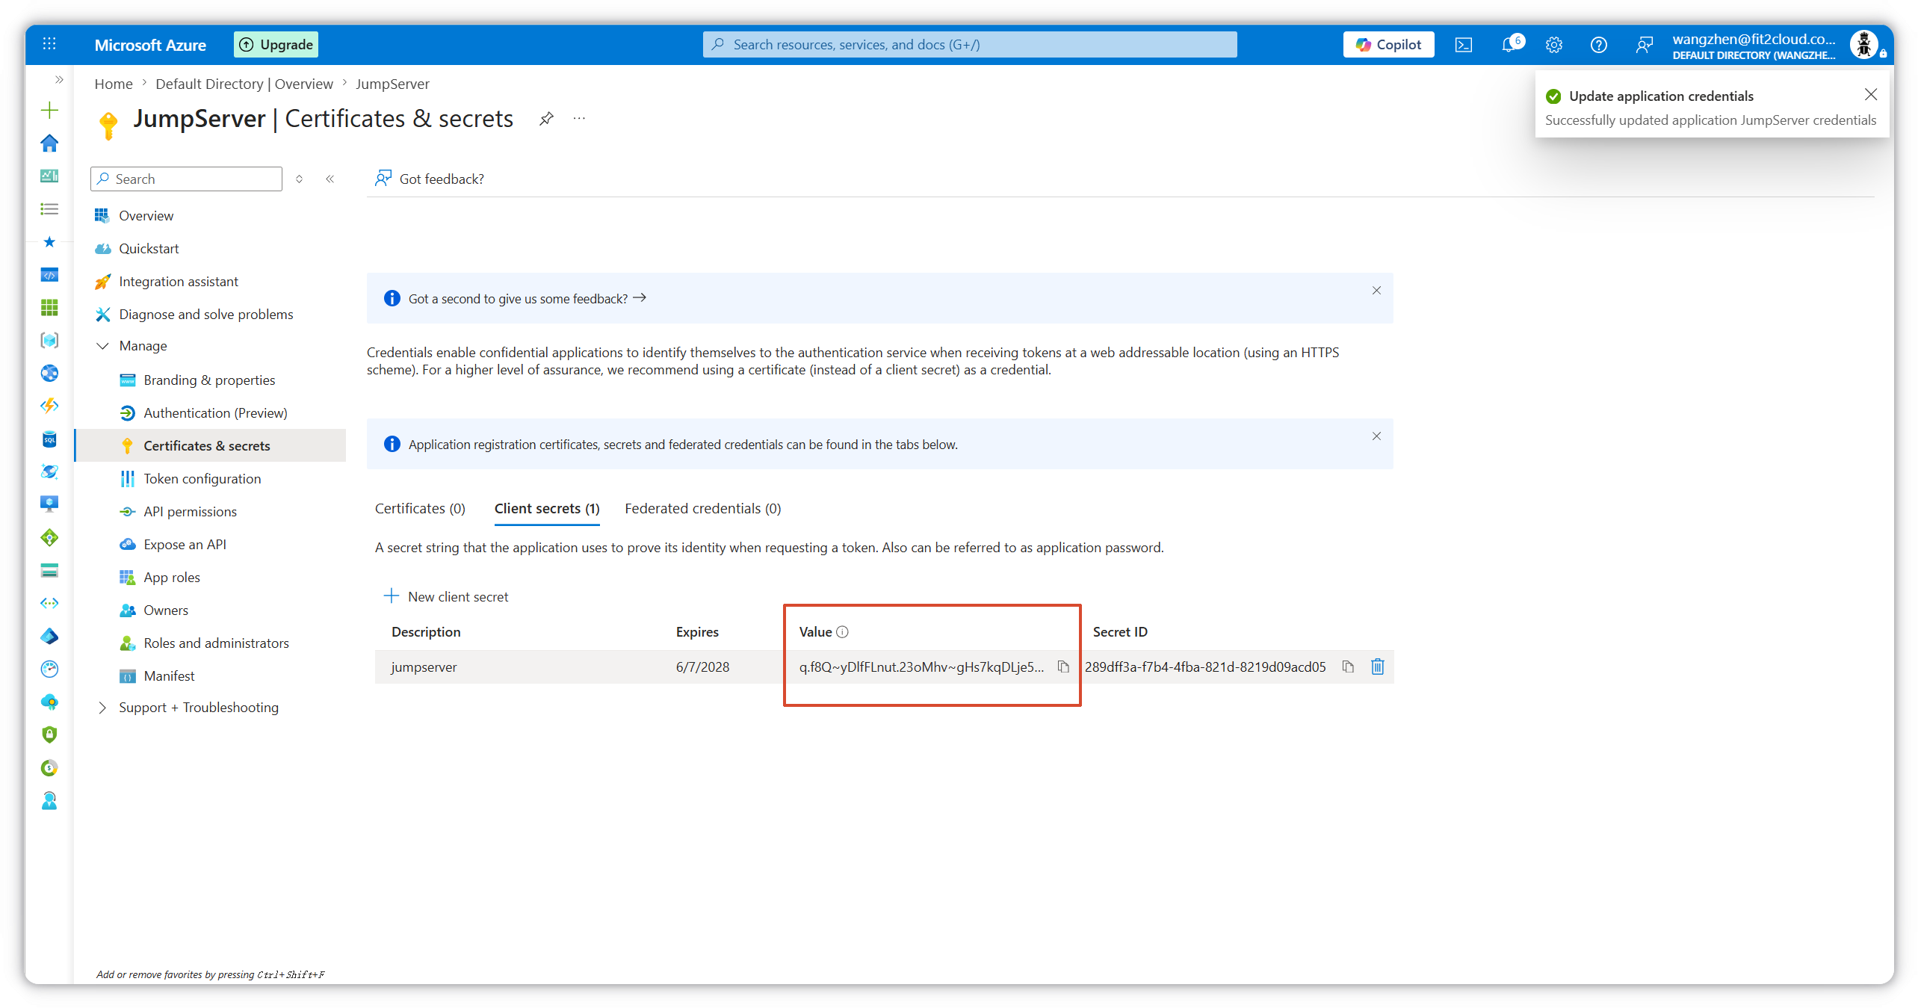Image resolution: width=1918 pixels, height=1008 pixels.
Task: Show info tooltip beside Value header
Action: click(x=842, y=632)
